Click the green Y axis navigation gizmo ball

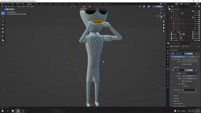[x=161, y=17]
